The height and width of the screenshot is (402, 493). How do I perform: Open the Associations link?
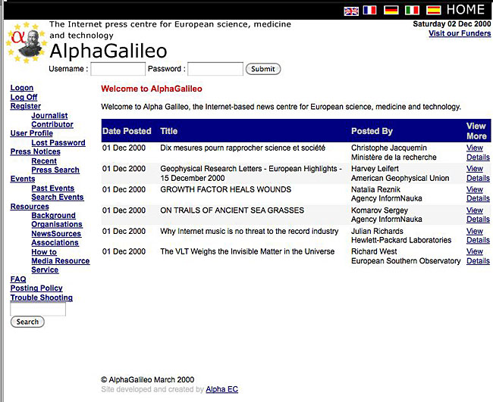55,242
